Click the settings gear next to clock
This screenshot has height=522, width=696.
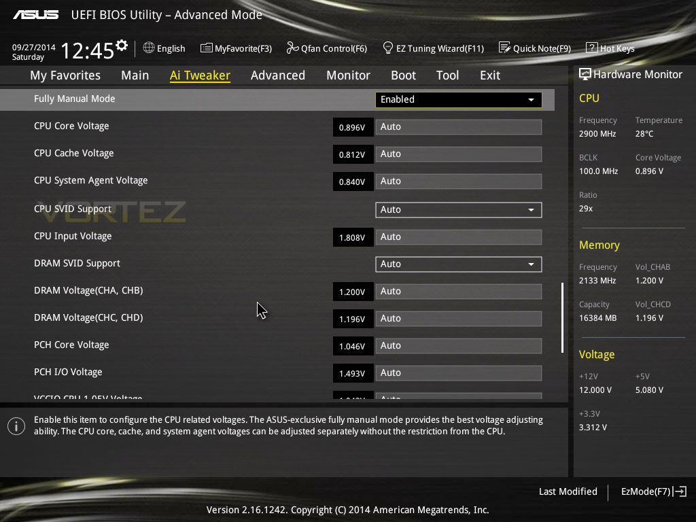[x=122, y=46]
